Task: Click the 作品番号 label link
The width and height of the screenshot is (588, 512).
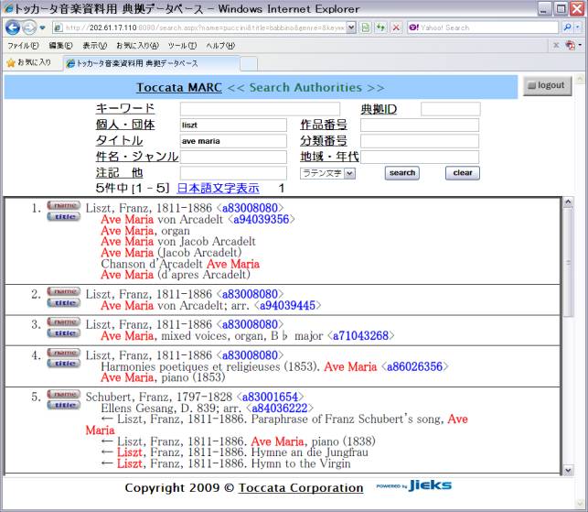Action: tap(323, 125)
